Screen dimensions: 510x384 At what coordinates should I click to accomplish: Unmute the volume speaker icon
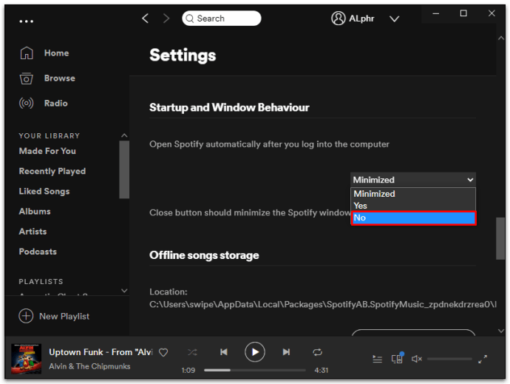point(417,359)
